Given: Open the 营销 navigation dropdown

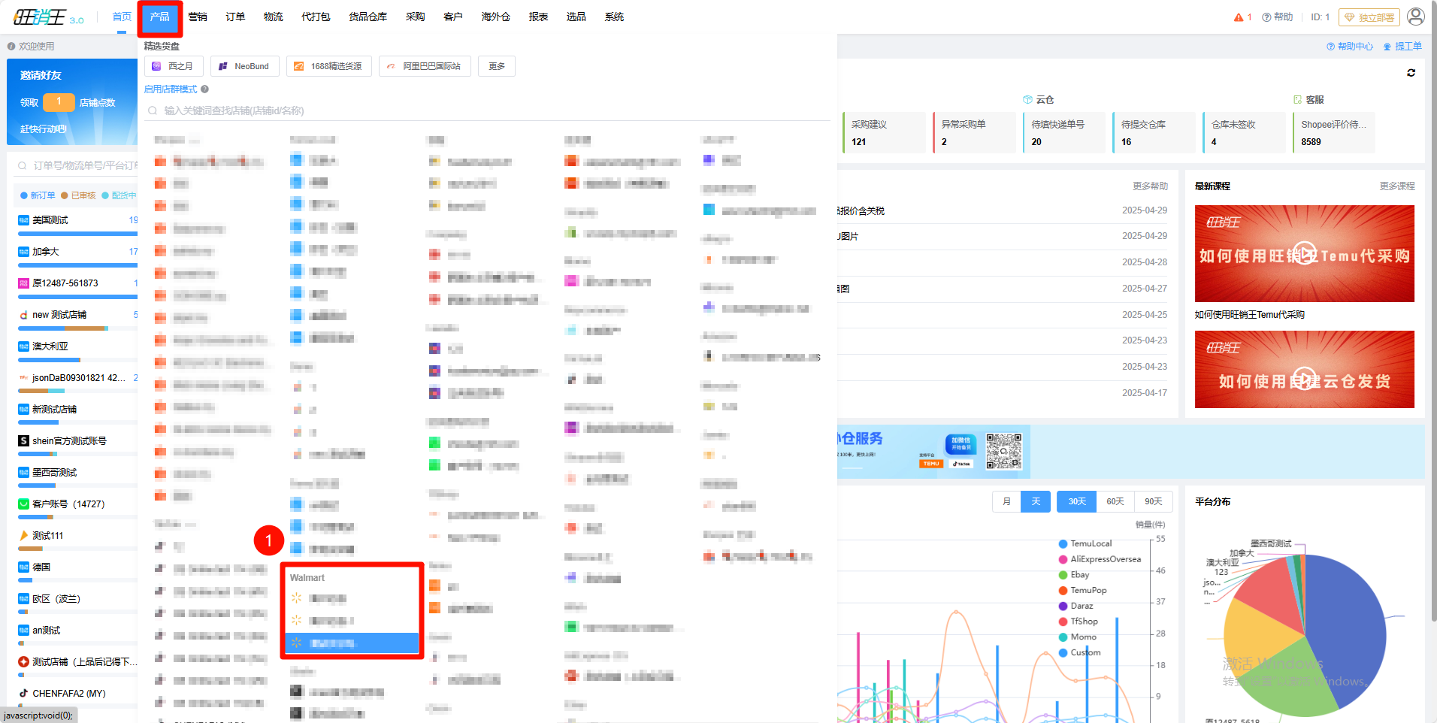Looking at the screenshot, I should point(198,17).
